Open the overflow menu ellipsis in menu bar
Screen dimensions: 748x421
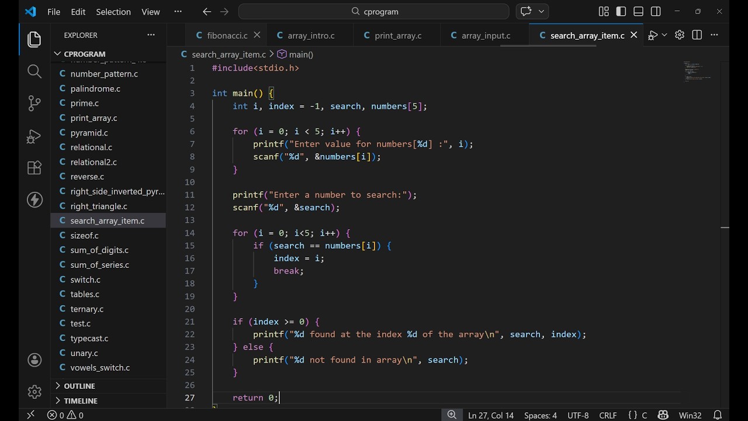178,12
